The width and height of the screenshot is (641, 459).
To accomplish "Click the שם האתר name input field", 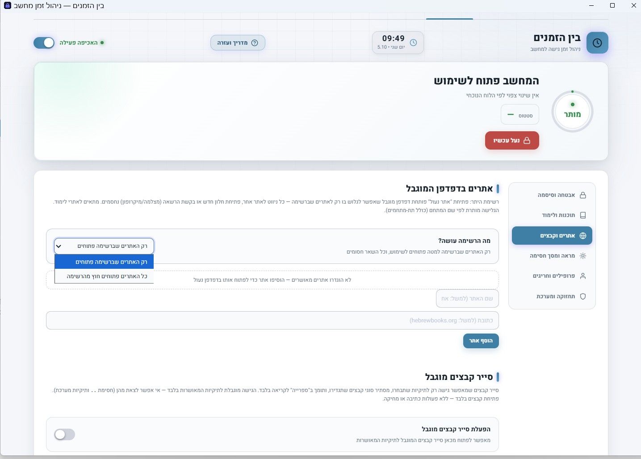I will pyautogui.click(x=467, y=299).
